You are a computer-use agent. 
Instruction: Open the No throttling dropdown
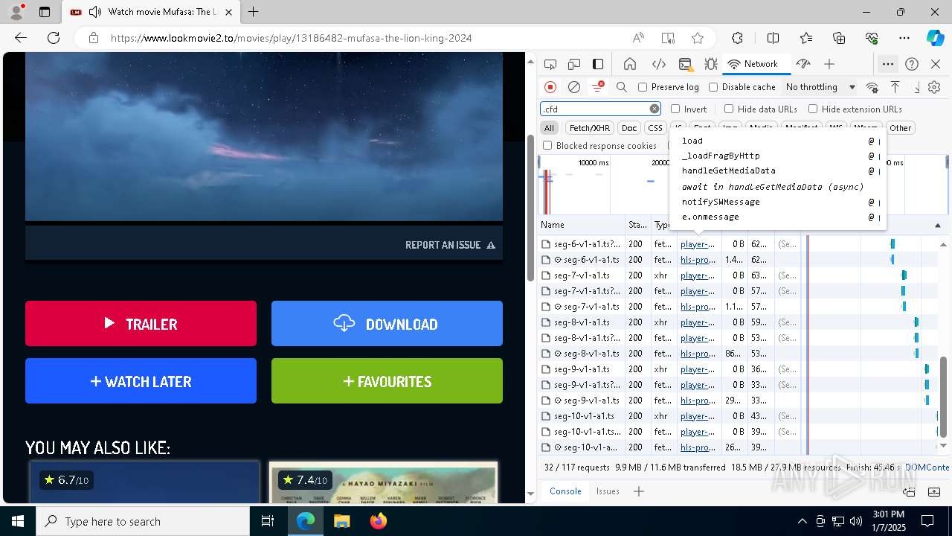pos(820,87)
